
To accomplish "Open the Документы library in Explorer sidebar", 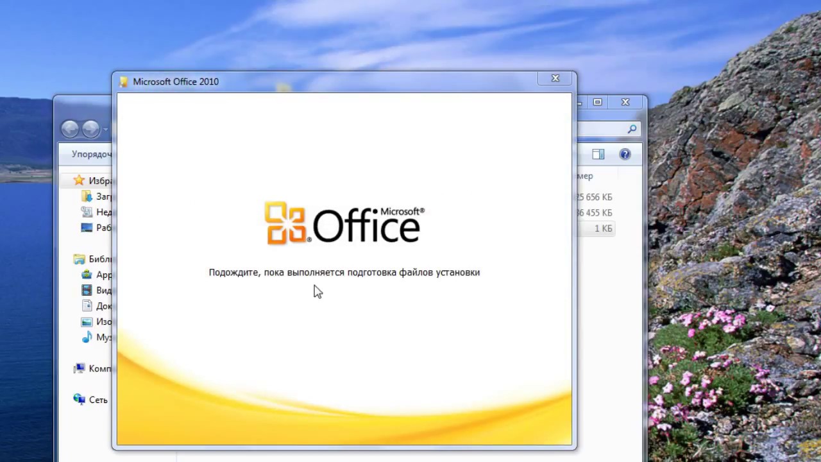I will pos(96,306).
